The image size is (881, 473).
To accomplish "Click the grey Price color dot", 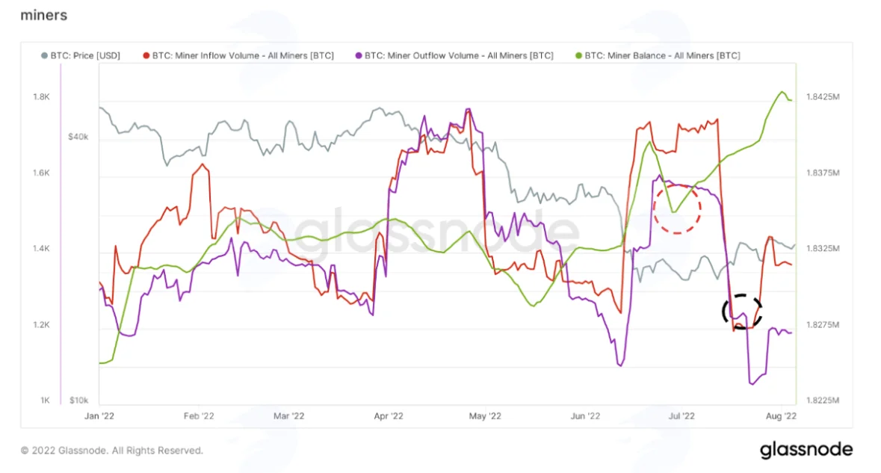I will [x=44, y=55].
